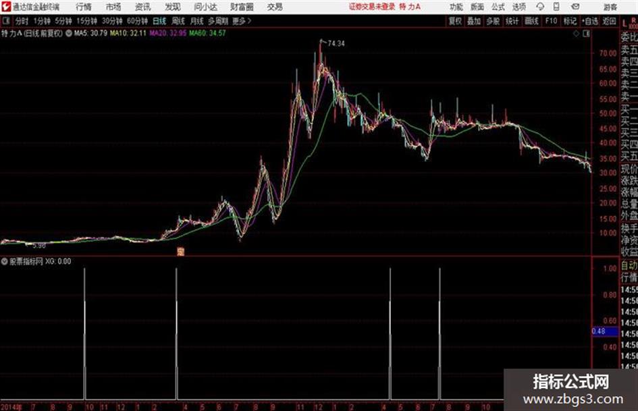Open F10 company info
This screenshot has height=411, width=638.
pyautogui.click(x=551, y=21)
